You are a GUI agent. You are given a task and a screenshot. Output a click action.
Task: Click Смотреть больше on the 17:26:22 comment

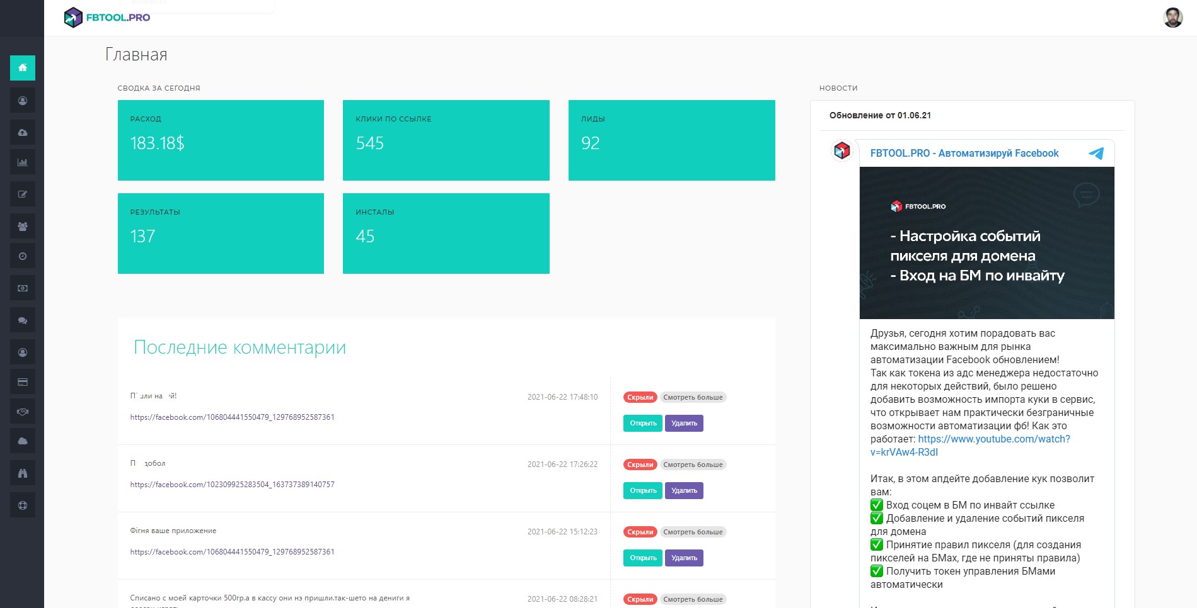693,464
